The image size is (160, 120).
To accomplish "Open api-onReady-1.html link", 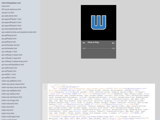I will 9,52.
